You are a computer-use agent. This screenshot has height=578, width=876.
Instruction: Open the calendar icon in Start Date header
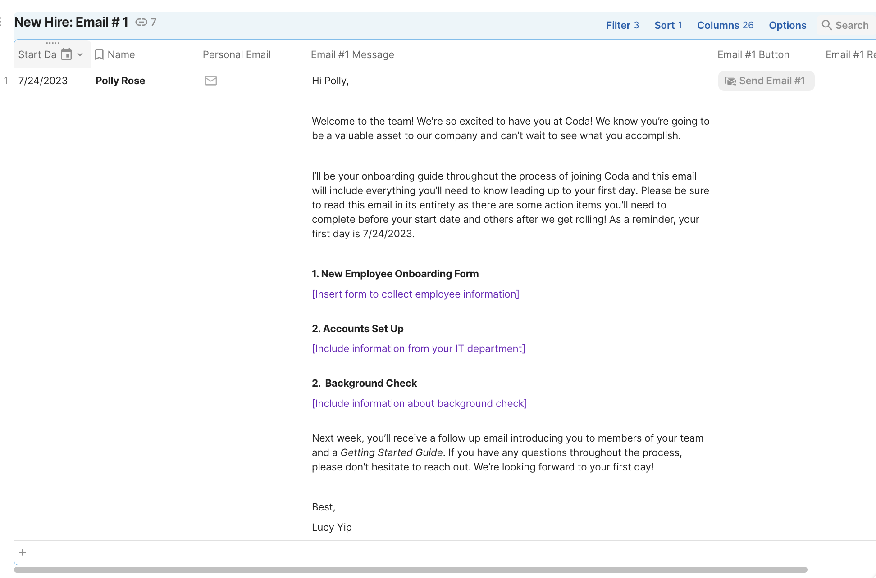[x=66, y=54]
